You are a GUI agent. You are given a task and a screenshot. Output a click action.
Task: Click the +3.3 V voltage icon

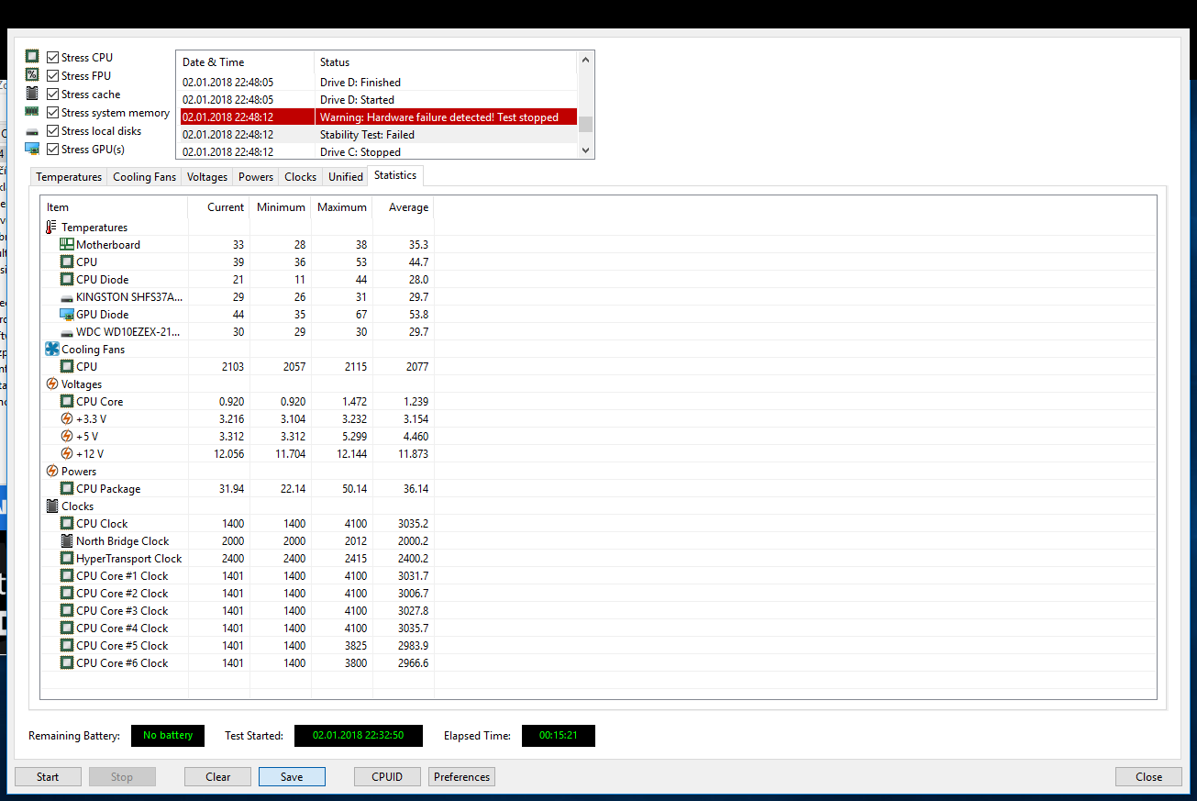coord(66,419)
